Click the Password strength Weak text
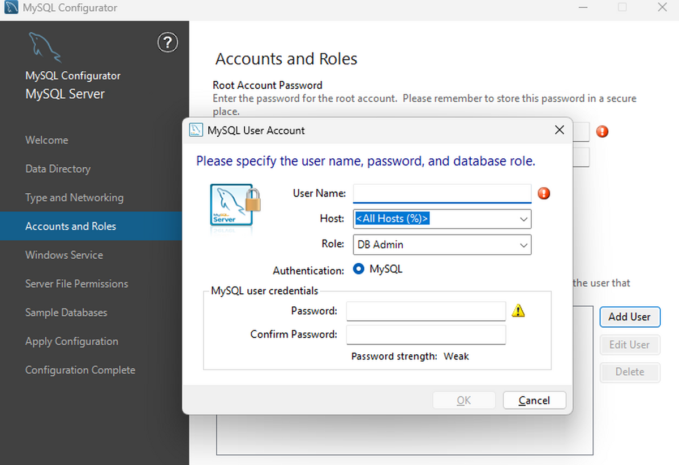Screen dimensions: 679x465 coord(410,357)
